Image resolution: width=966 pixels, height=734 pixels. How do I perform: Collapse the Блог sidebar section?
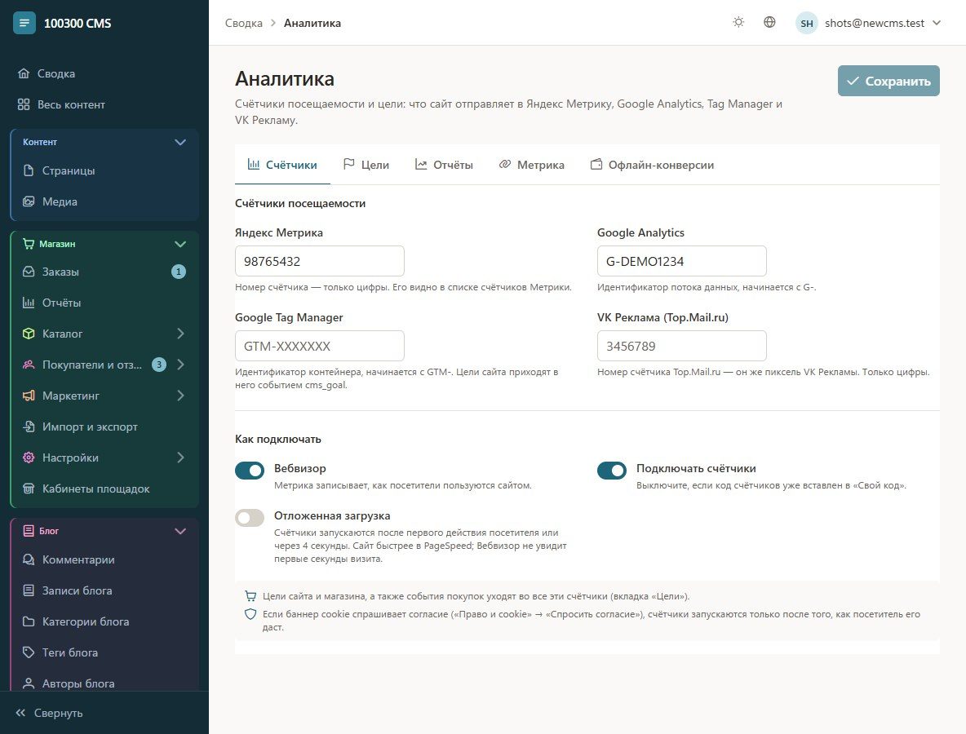(179, 532)
